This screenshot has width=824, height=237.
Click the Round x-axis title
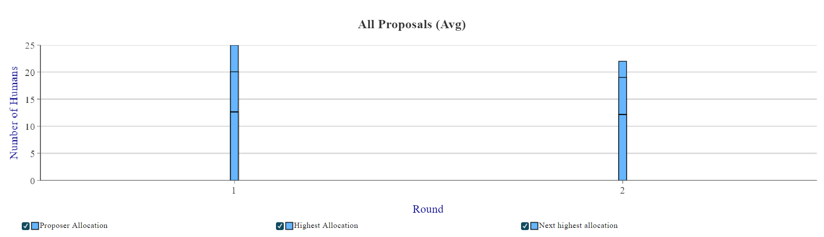click(x=428, y=209)
